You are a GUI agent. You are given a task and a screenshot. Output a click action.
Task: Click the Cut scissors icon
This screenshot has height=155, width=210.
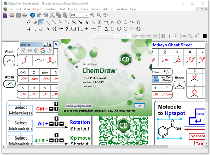[x=52, y=15]
